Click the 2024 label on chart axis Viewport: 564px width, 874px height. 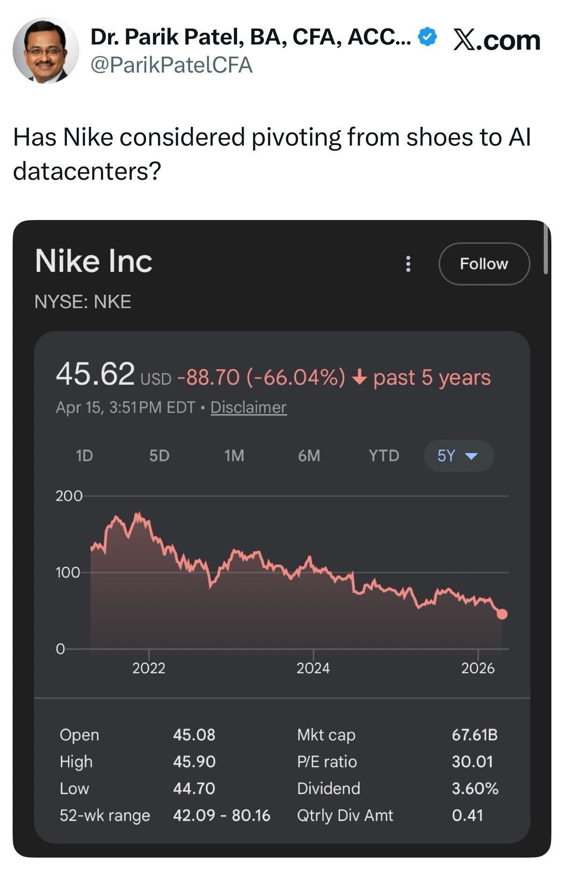(x=313, y=668)
